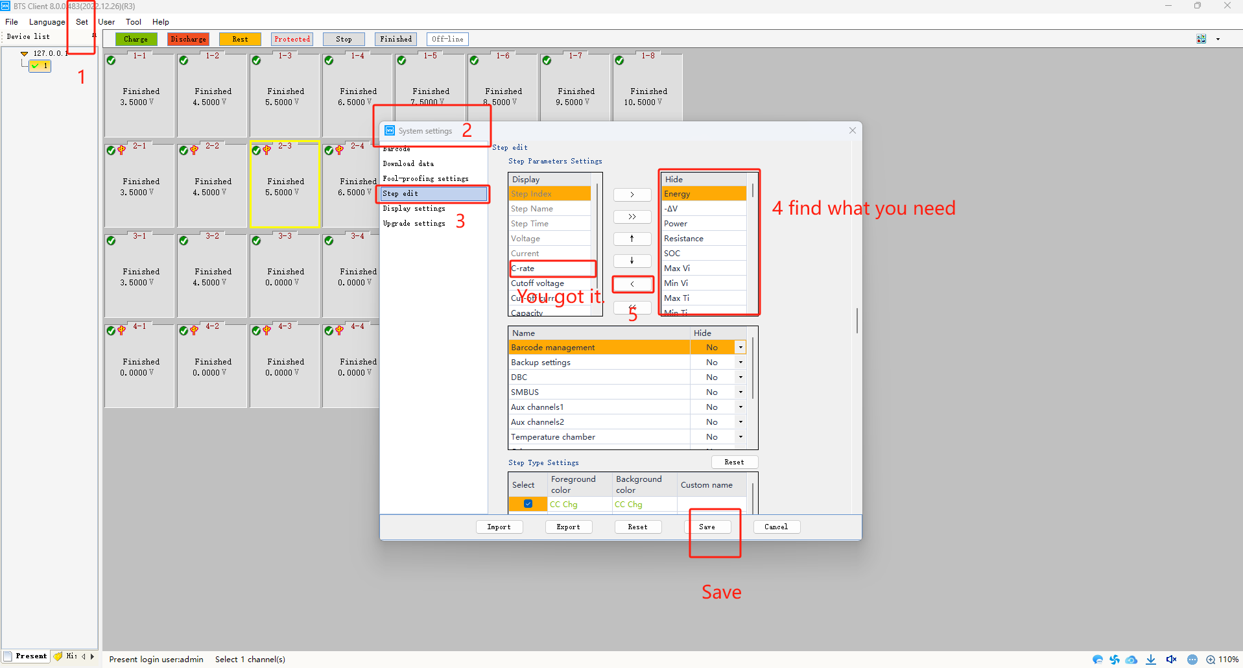Close the System settings dialog
The width and height of the screenshot is (1243, 668).
pos(853,130)
